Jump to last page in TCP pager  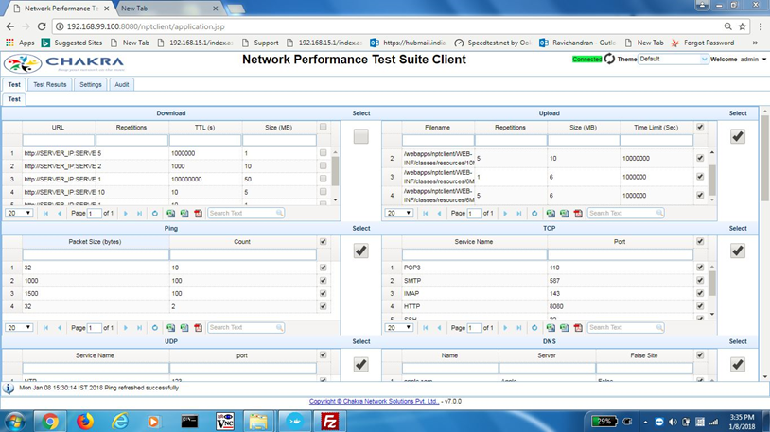point(519,327)
